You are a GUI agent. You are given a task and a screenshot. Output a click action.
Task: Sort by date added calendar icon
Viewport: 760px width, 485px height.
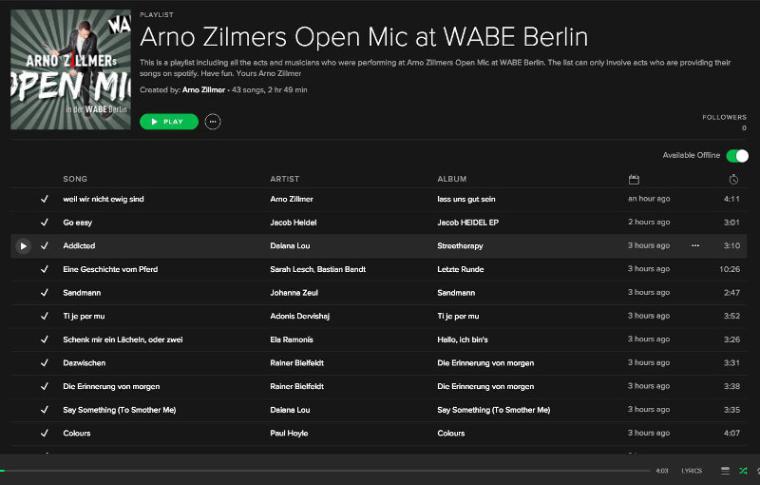(x=634, y=180)
